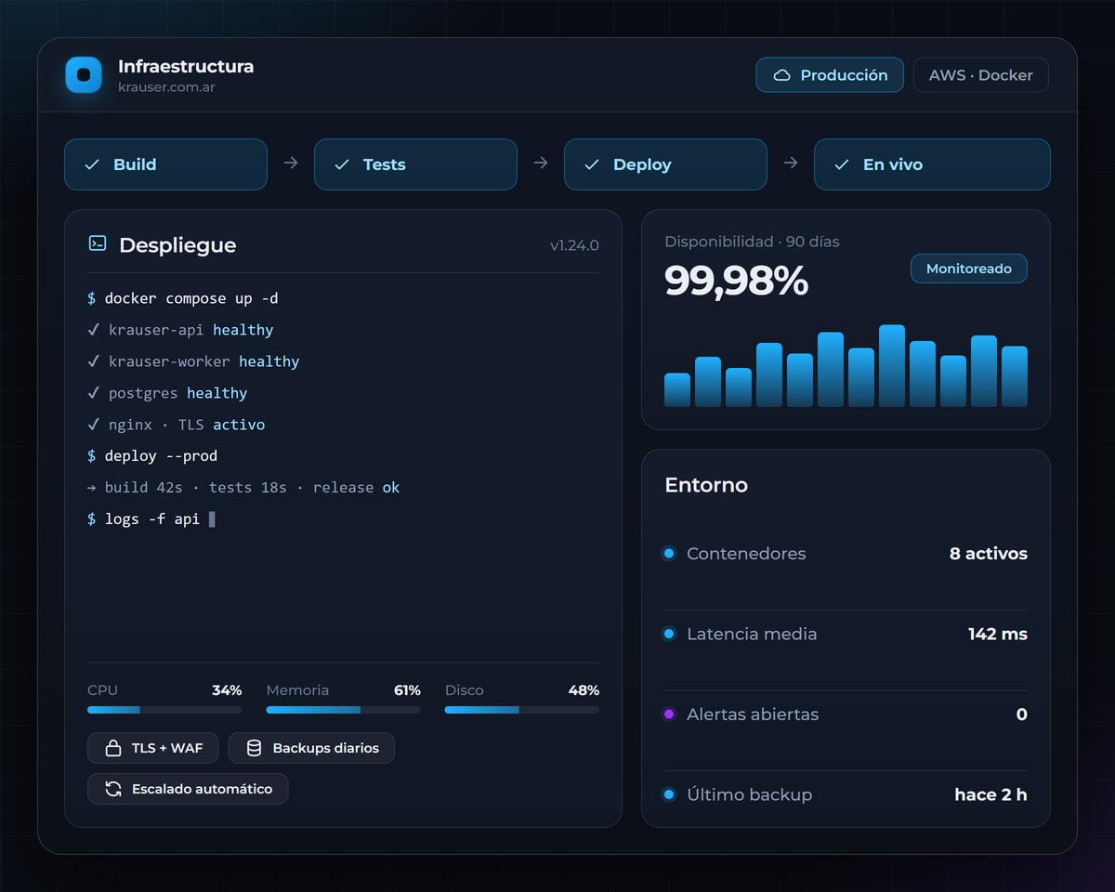
Task: Click the Disco usage progress bar
Action: pyautogui.click(x=522, y=710)
